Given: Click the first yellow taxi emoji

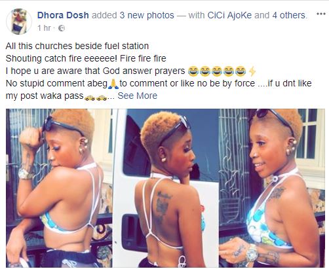Looking at the screenshot, I should pos(90,98).
